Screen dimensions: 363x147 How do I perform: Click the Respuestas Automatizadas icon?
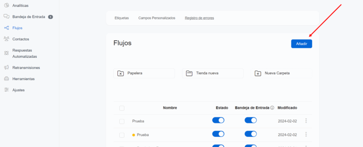6,53
